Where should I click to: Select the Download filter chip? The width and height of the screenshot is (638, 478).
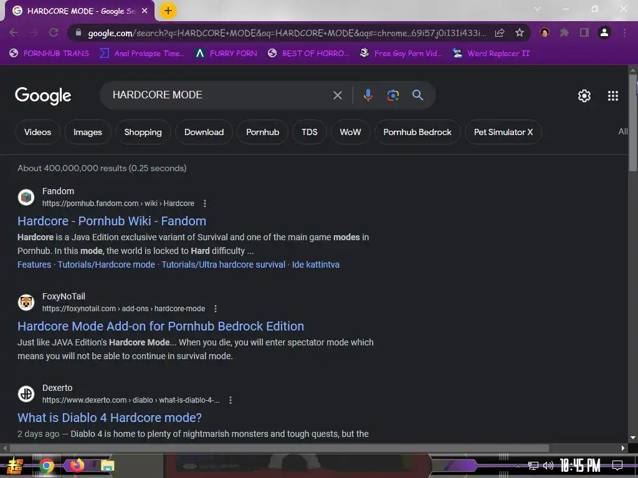tap(204, 132)
